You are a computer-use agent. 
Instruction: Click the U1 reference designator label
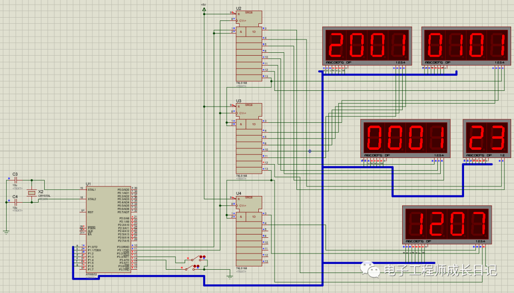tap(88, 184)
